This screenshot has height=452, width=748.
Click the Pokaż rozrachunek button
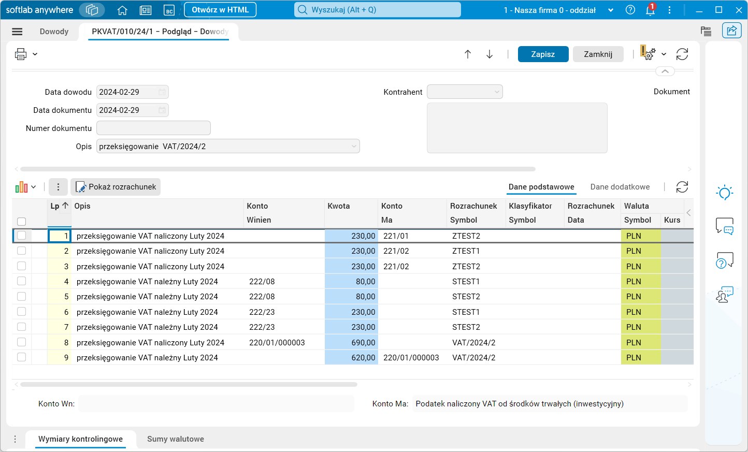point(116,187)
